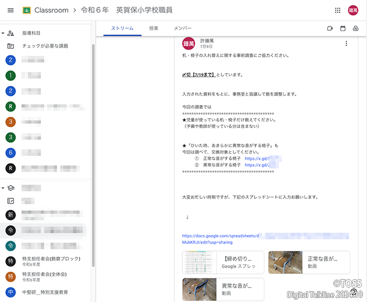
Task: Open the メンバー tab
Action: (x=182, y=28)
